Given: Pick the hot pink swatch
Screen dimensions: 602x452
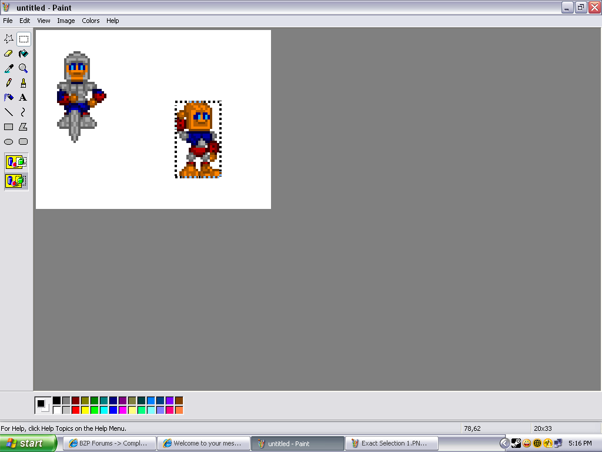Looking at the screenshot, I should [170, 410].
